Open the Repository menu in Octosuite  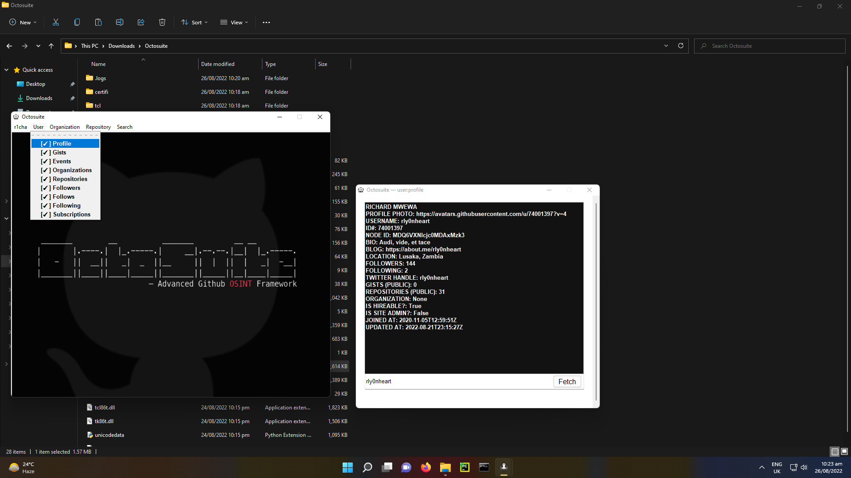[x=98, y=127]
